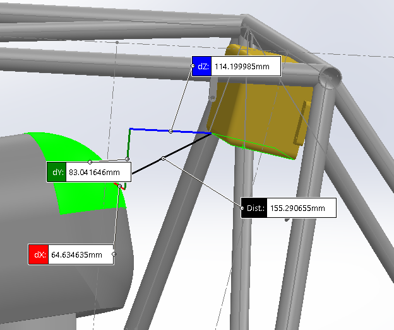Click leader anchor point on blue dZ line
394x330 pixels.
(x=171, y=132)
